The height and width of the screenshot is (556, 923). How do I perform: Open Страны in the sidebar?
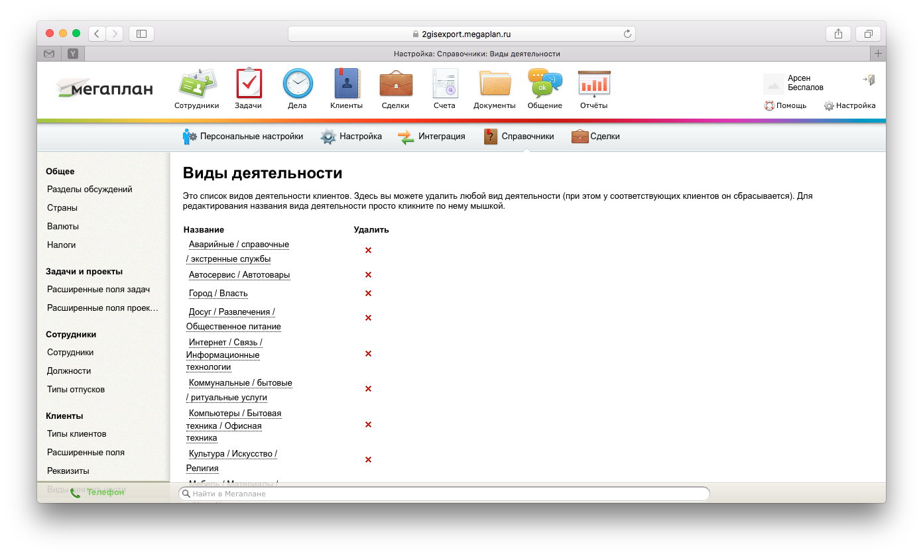point(62,208)
